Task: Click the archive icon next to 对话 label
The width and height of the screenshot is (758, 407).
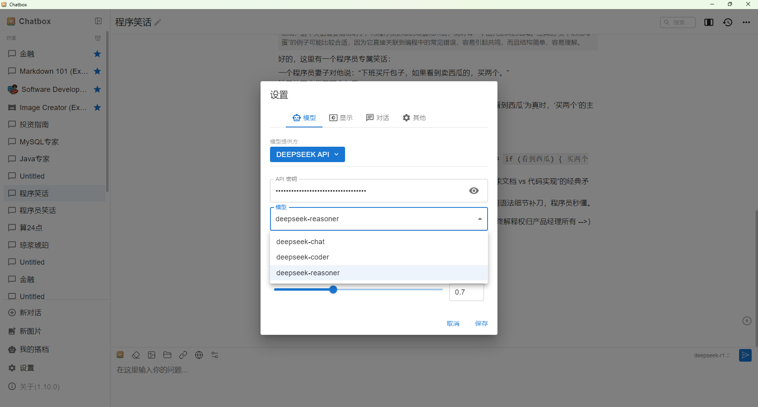Action: click(98, 38)
